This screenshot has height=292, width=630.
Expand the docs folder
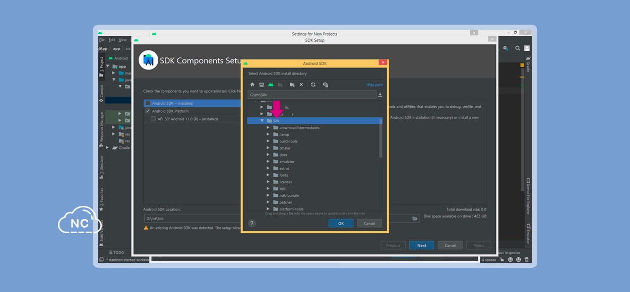coord(268,155)
